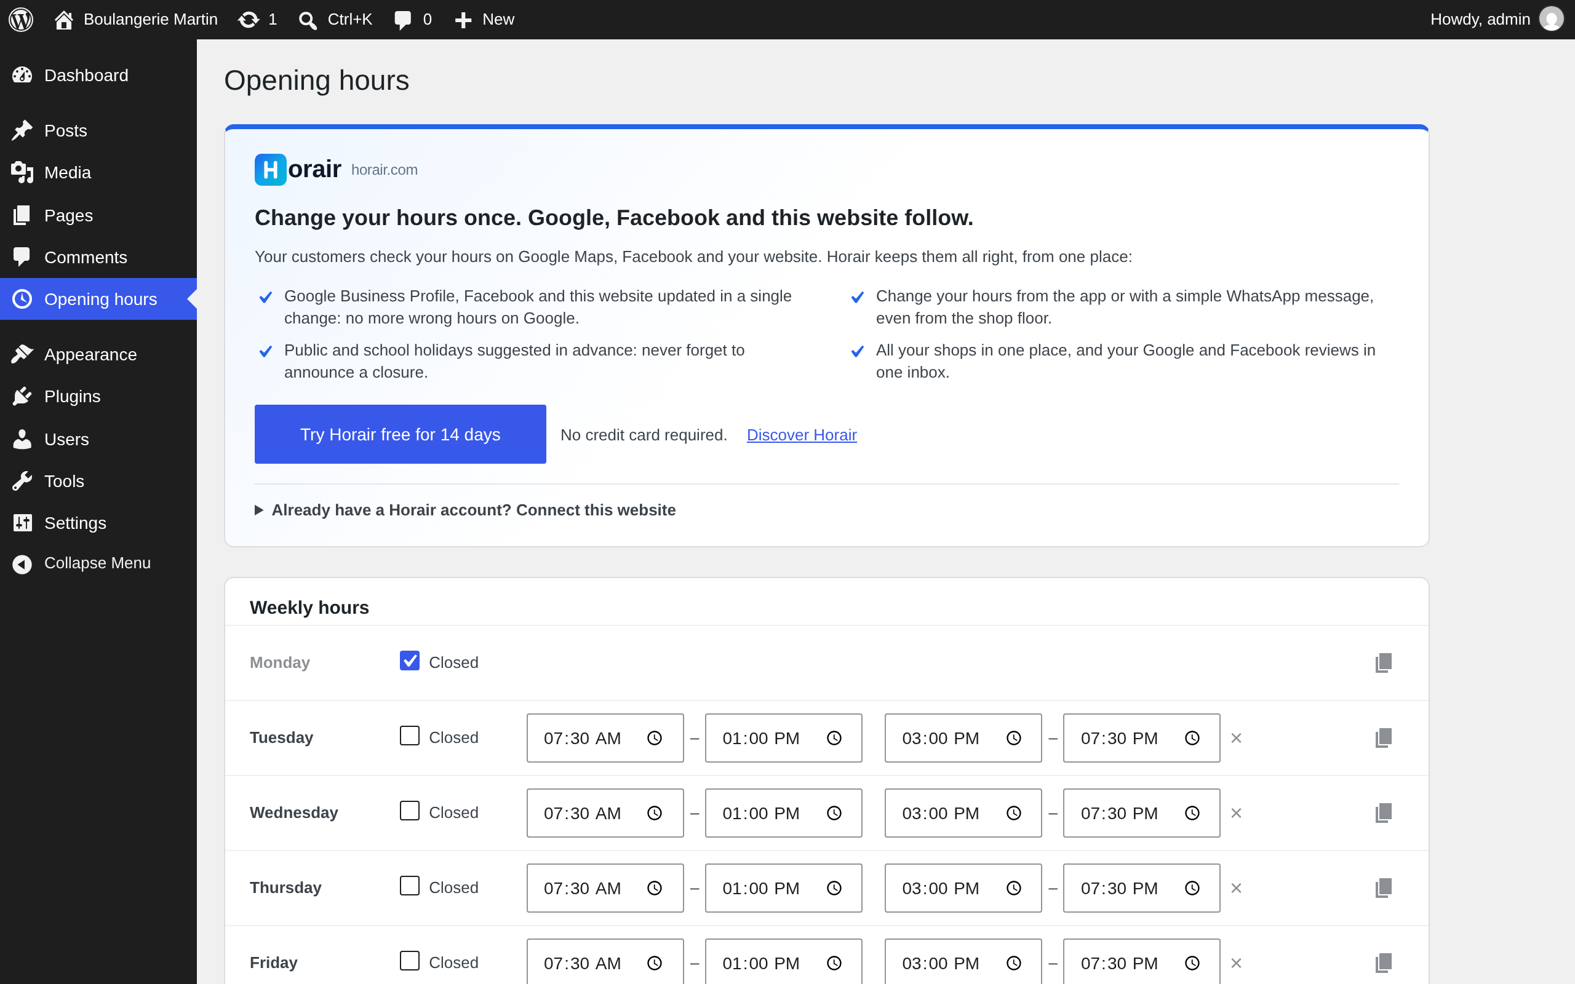The width and height of the screenshot is (1575, 984).
Task: Open Settings in the sidebar
Action: click(98, 523)
